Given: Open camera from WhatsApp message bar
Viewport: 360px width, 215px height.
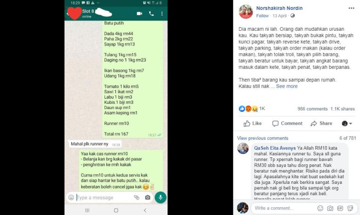Looking at the screenshot, I should 147,197.
